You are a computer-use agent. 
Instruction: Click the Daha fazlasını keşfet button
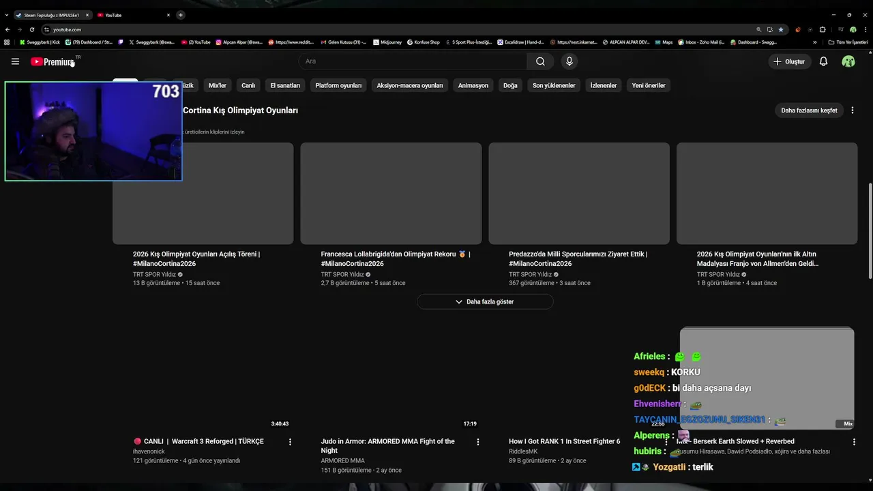pyautogui.click(x=809, y=110)
